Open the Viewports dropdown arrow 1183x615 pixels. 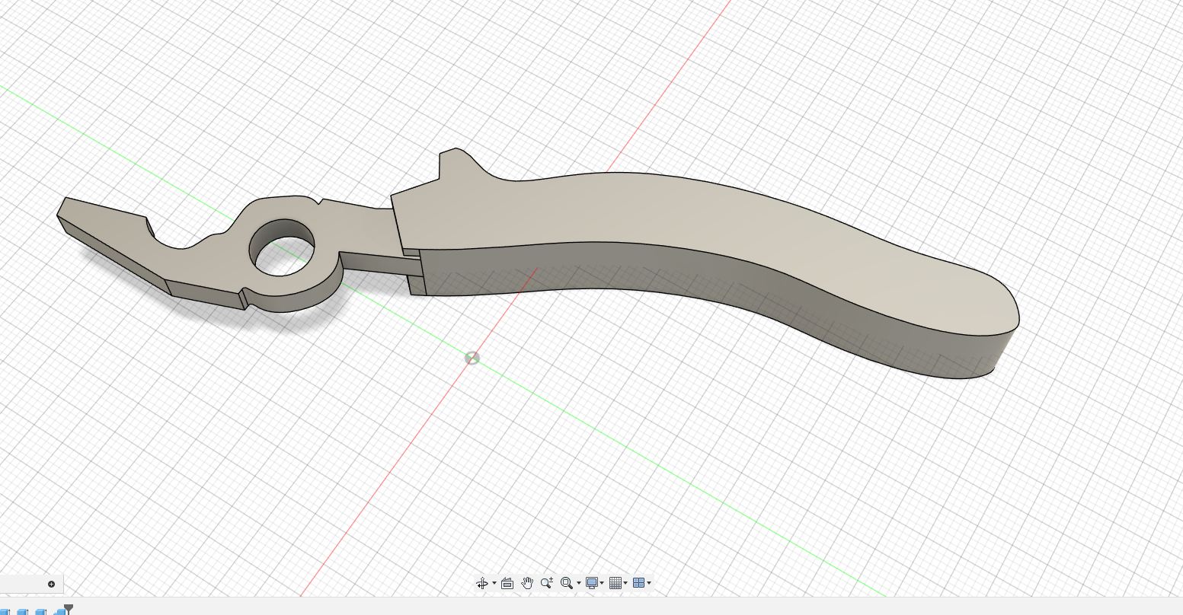[649, 584]
